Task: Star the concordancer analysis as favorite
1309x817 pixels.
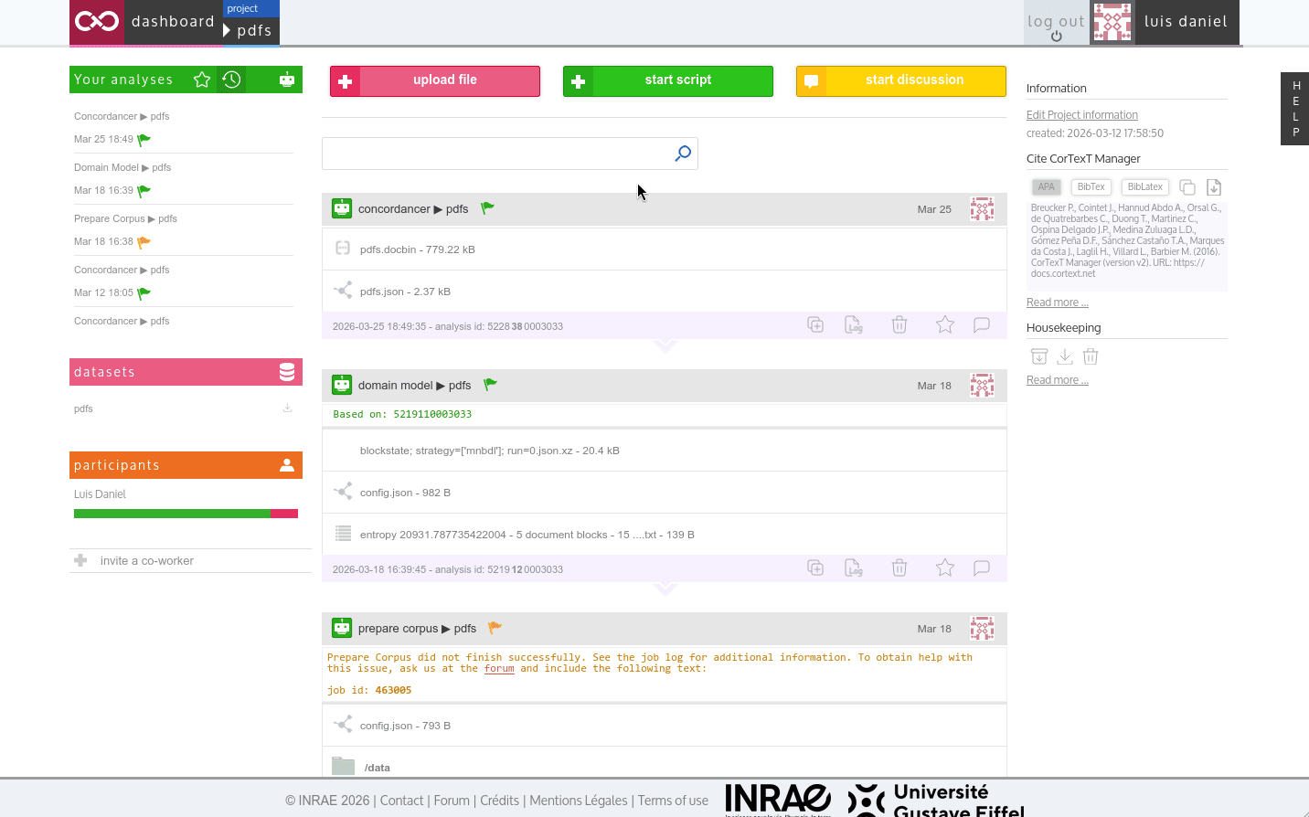Action: point(945,325)
